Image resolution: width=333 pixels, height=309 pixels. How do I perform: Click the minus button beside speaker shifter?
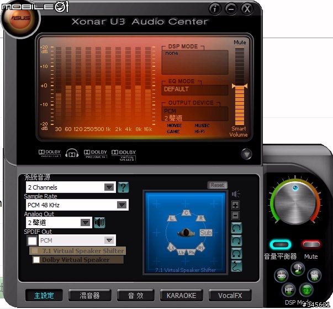(235, 216)
